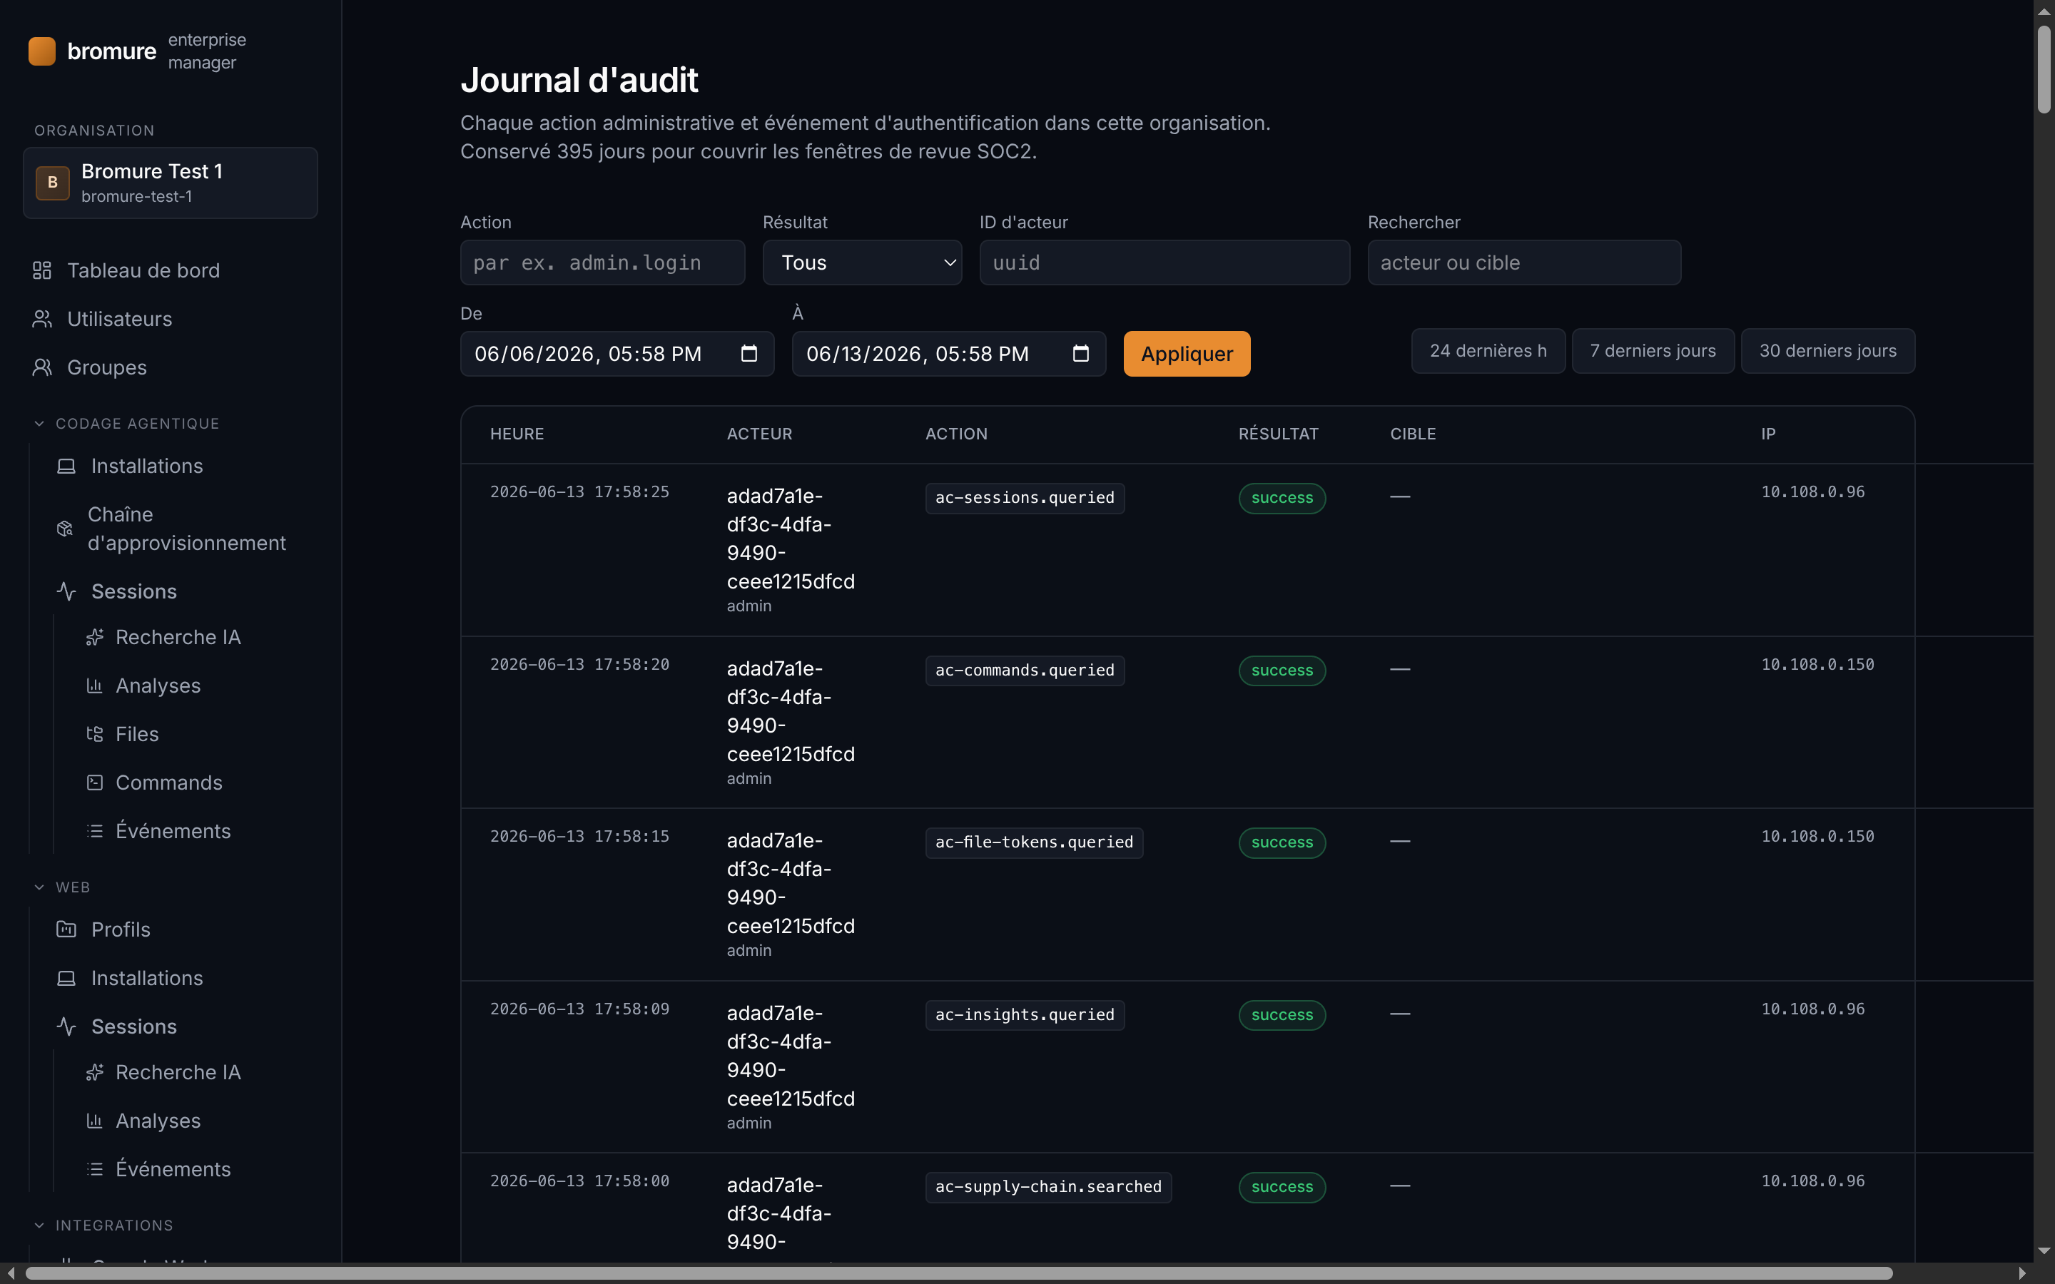This screenshot has height=1284, width=2055.
Task: Click the 2026-06-13 17:58:09 timestamp
Action: 579,1009
